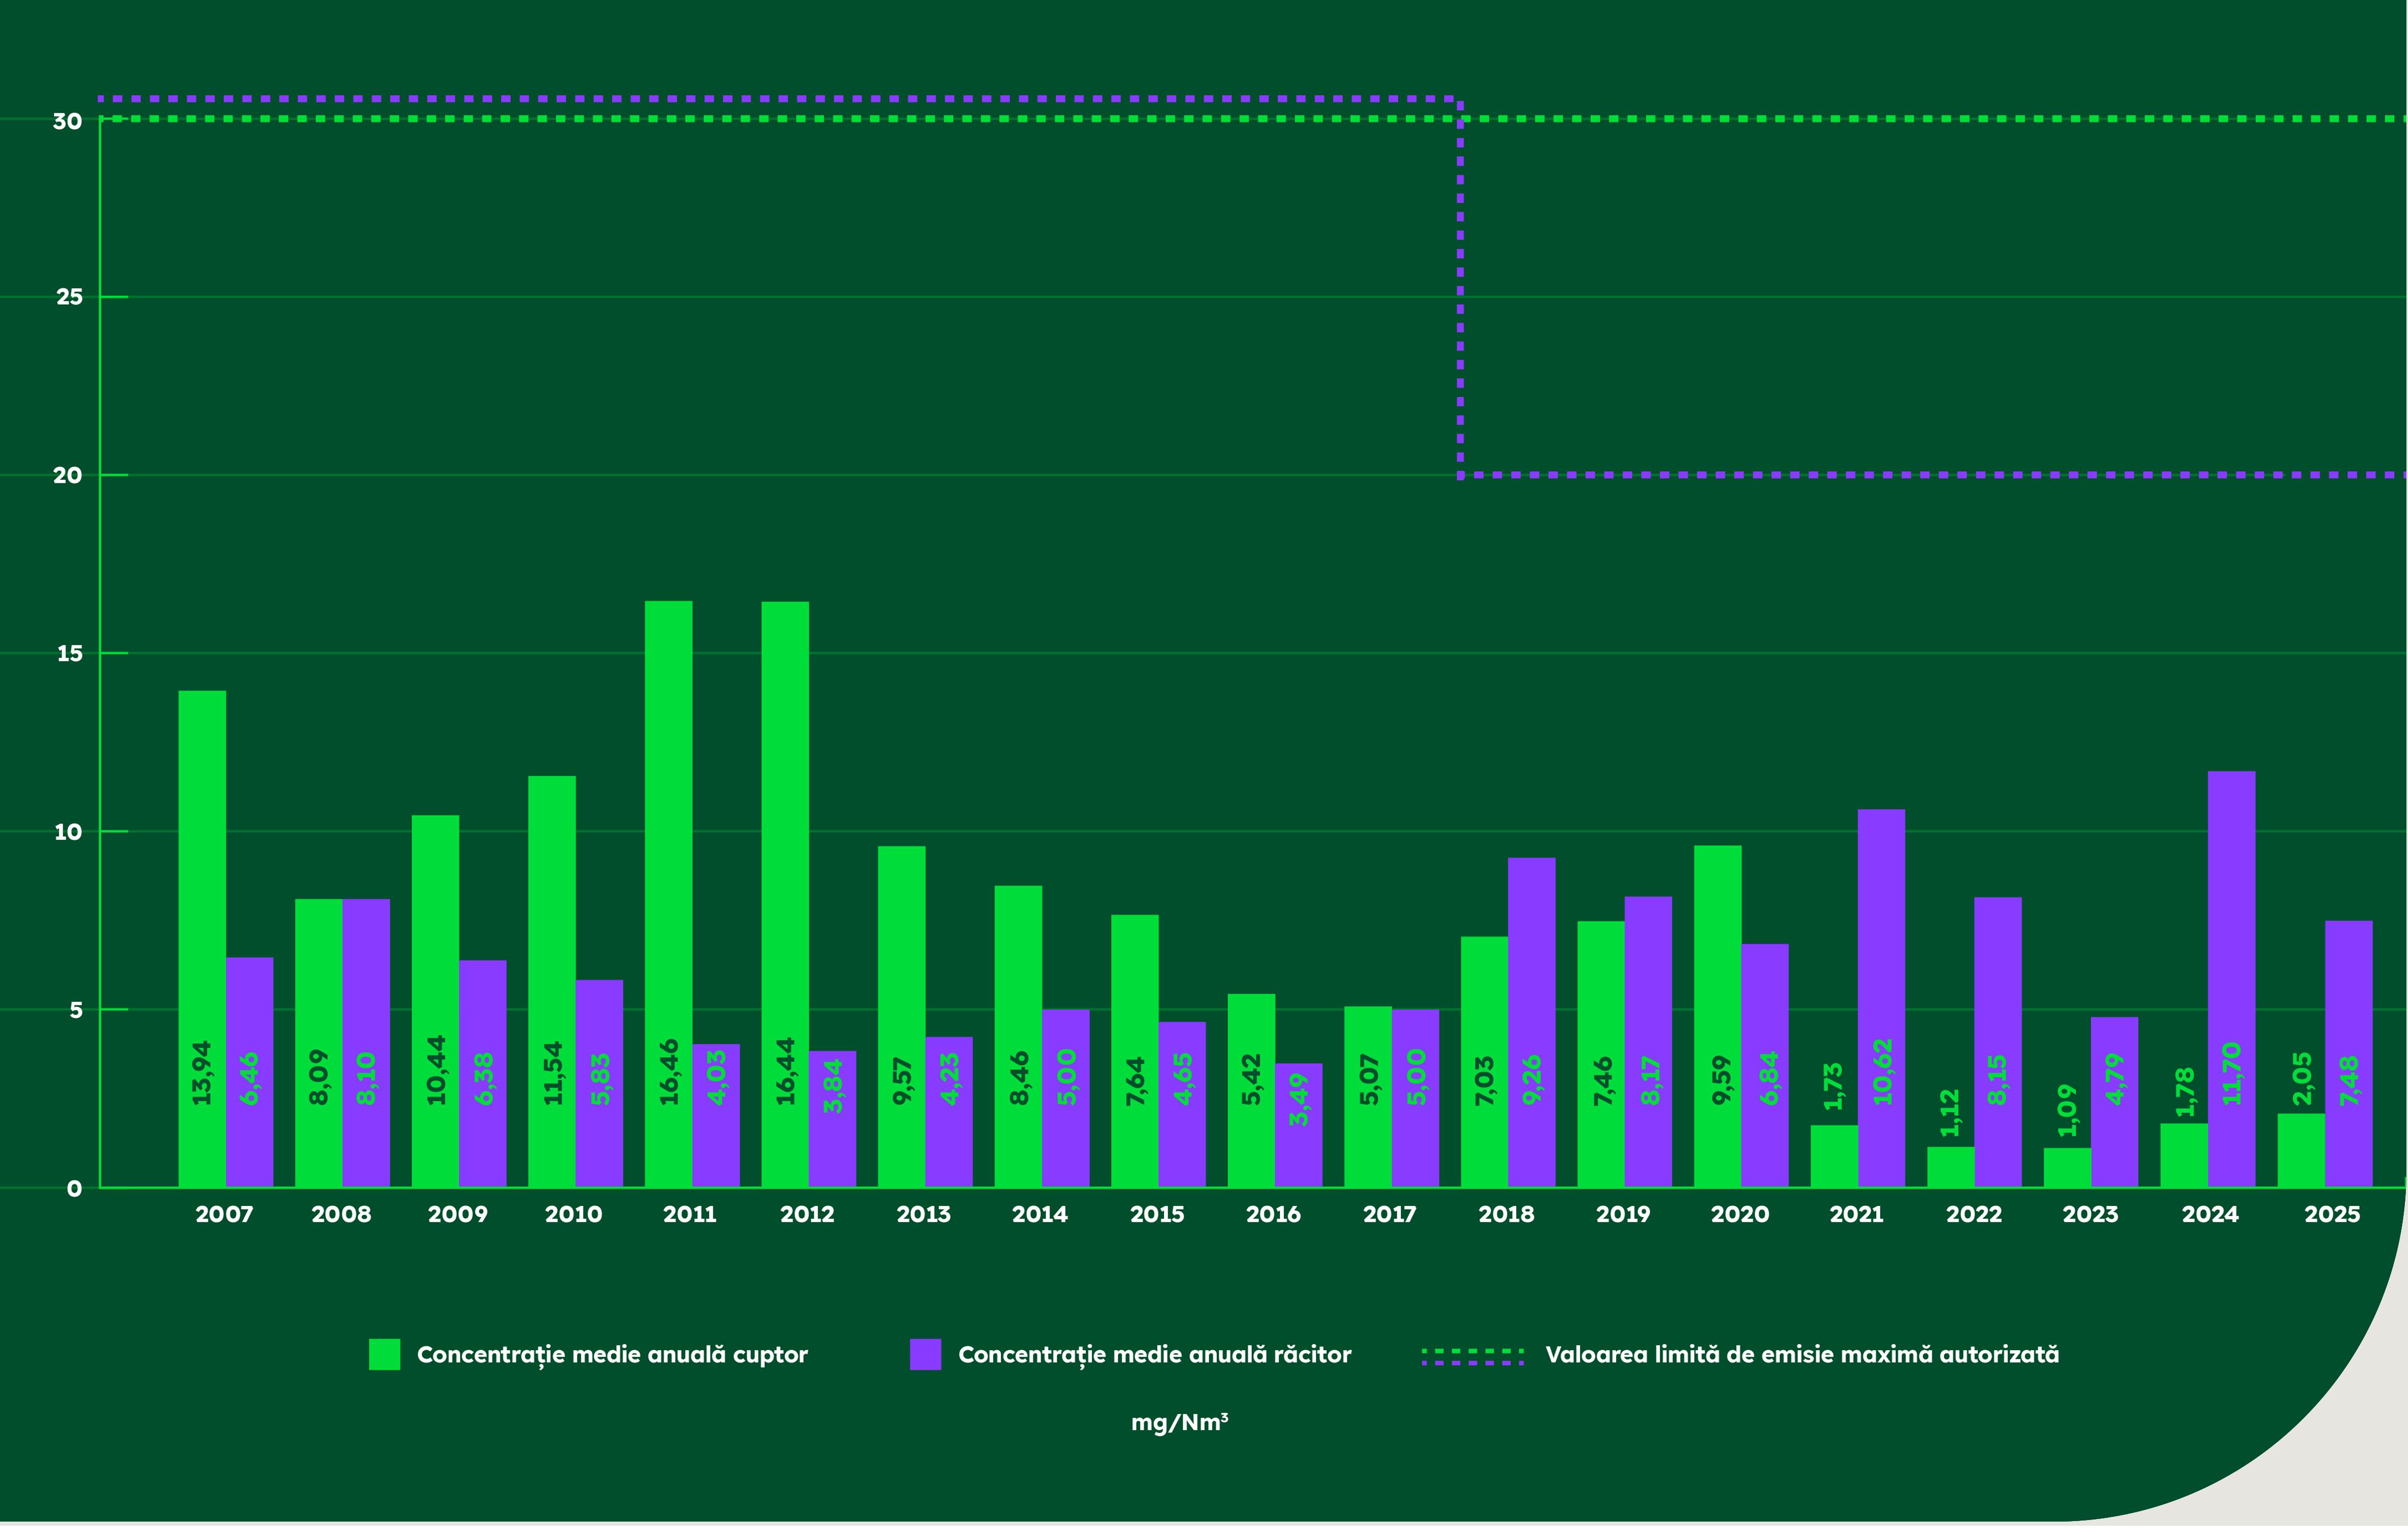
Task: Click the purple 2018 bar labeled 9,26
Action: tap(1531, 1021)
